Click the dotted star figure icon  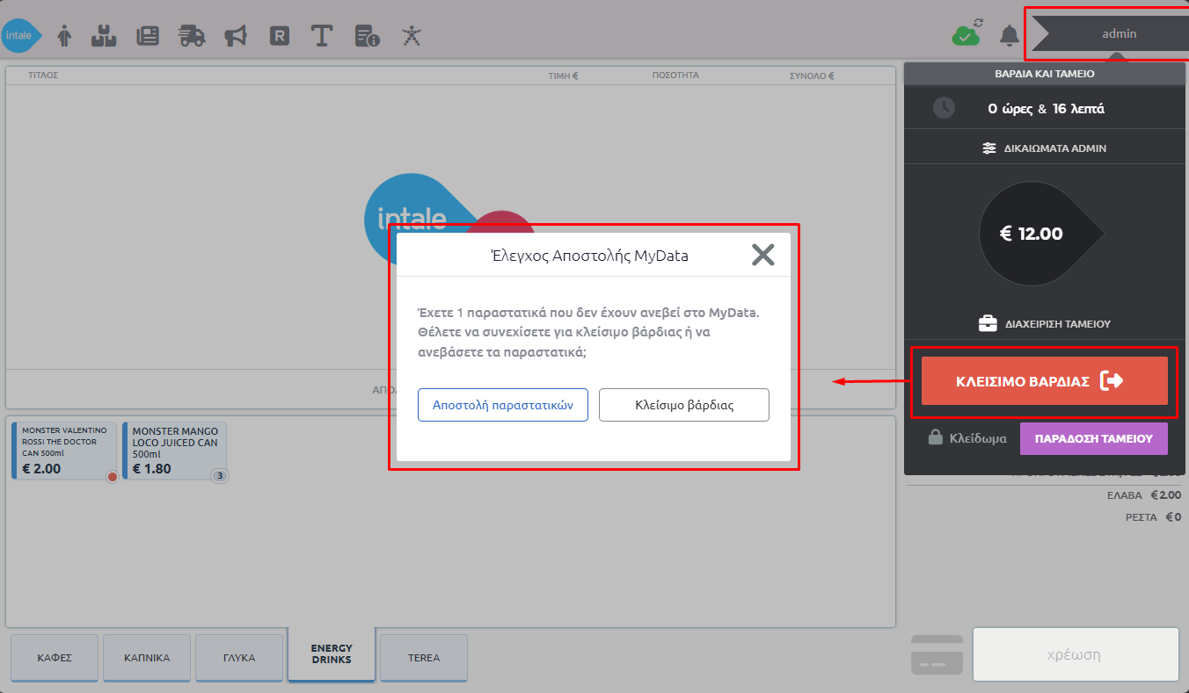click(x=411, y=35)
